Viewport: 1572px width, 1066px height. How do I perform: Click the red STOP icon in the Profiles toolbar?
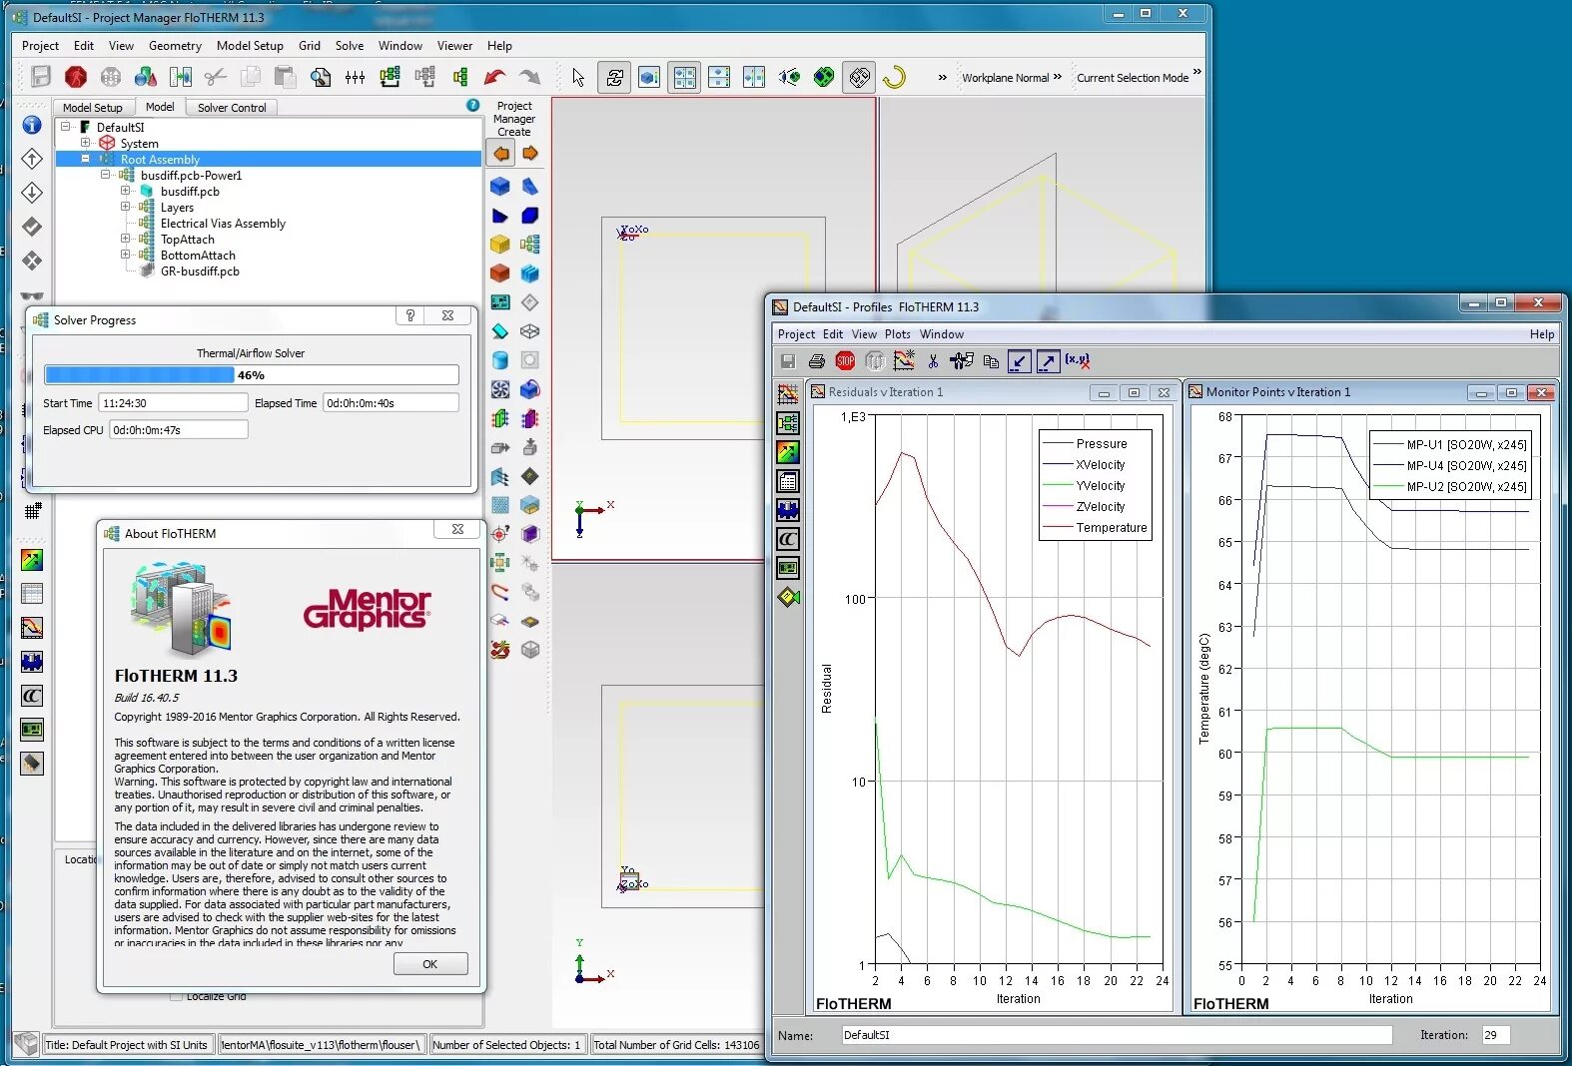(x=845, y=361)
